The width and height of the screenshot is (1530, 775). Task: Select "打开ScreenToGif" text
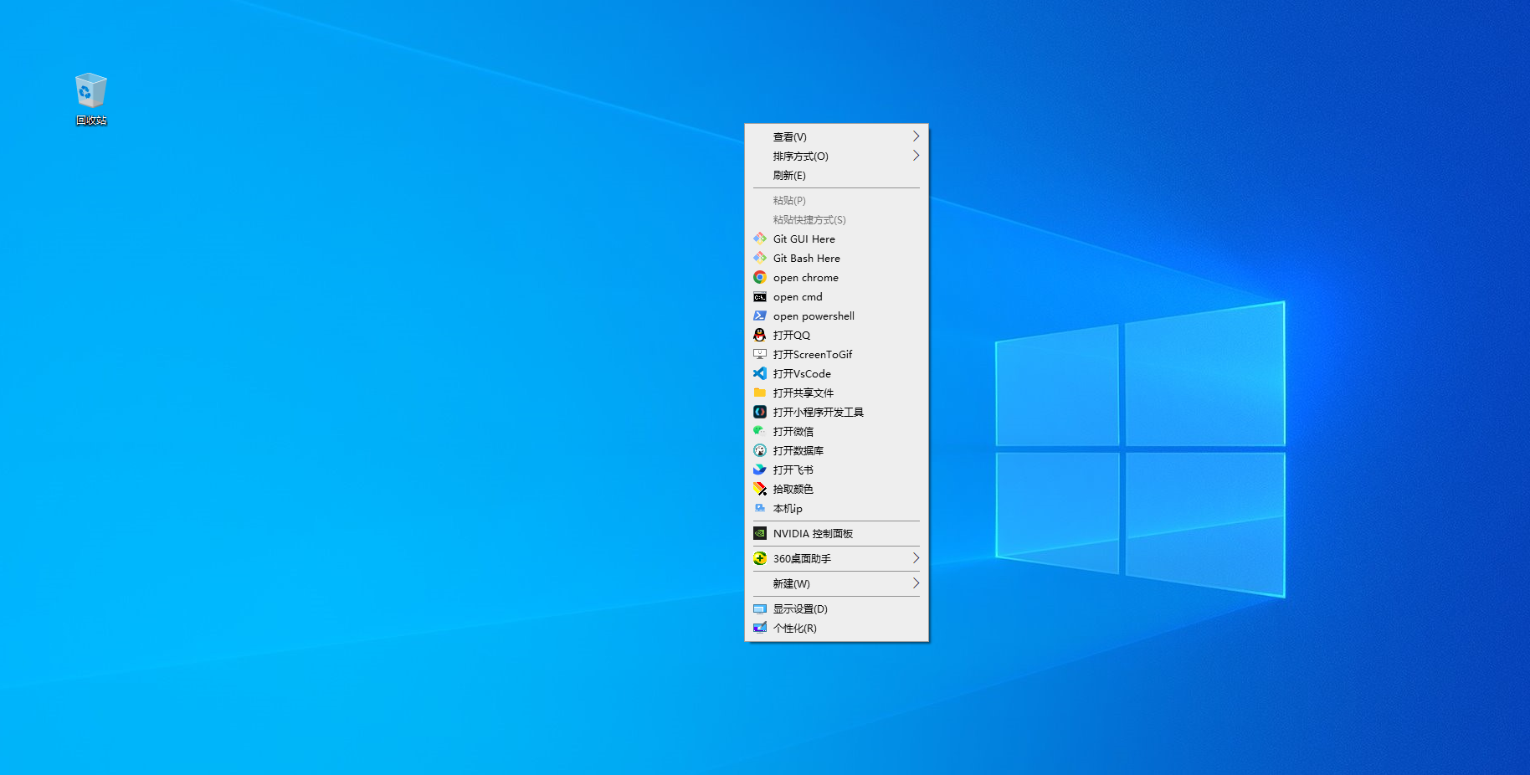coord(812,354)
